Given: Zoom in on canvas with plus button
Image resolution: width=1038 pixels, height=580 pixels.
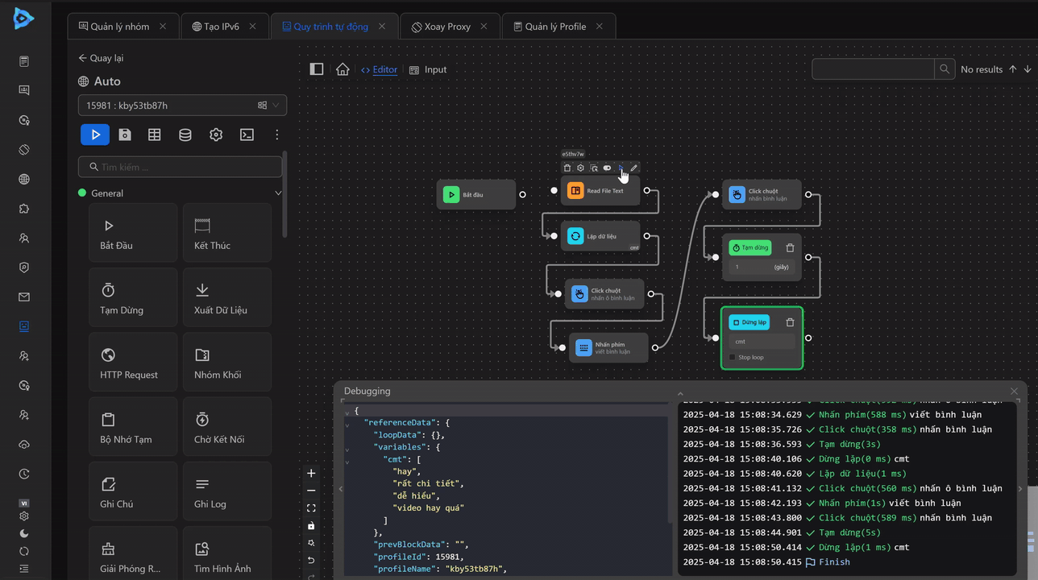Looking at the screenshot, I should (x=311, y=473).
